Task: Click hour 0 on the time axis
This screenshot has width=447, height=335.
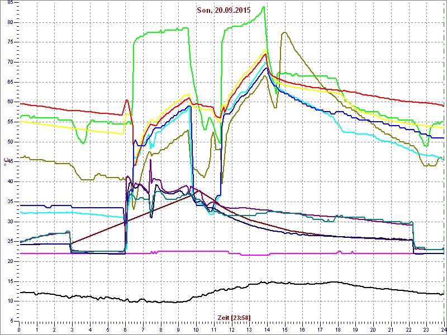Action: pos(20,330)
